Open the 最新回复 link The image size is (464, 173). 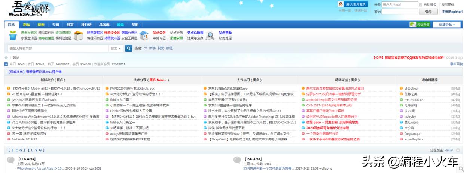tap(456, 64)
